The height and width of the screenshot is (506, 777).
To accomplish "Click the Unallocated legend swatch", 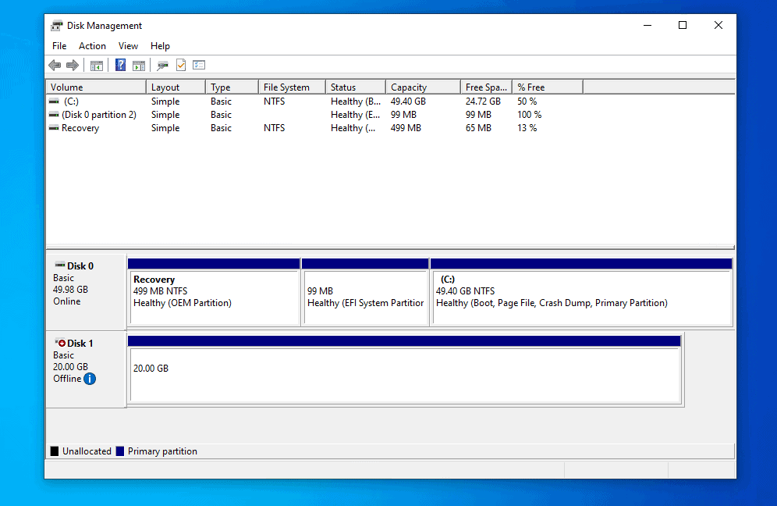I will (x=54, y=451).
